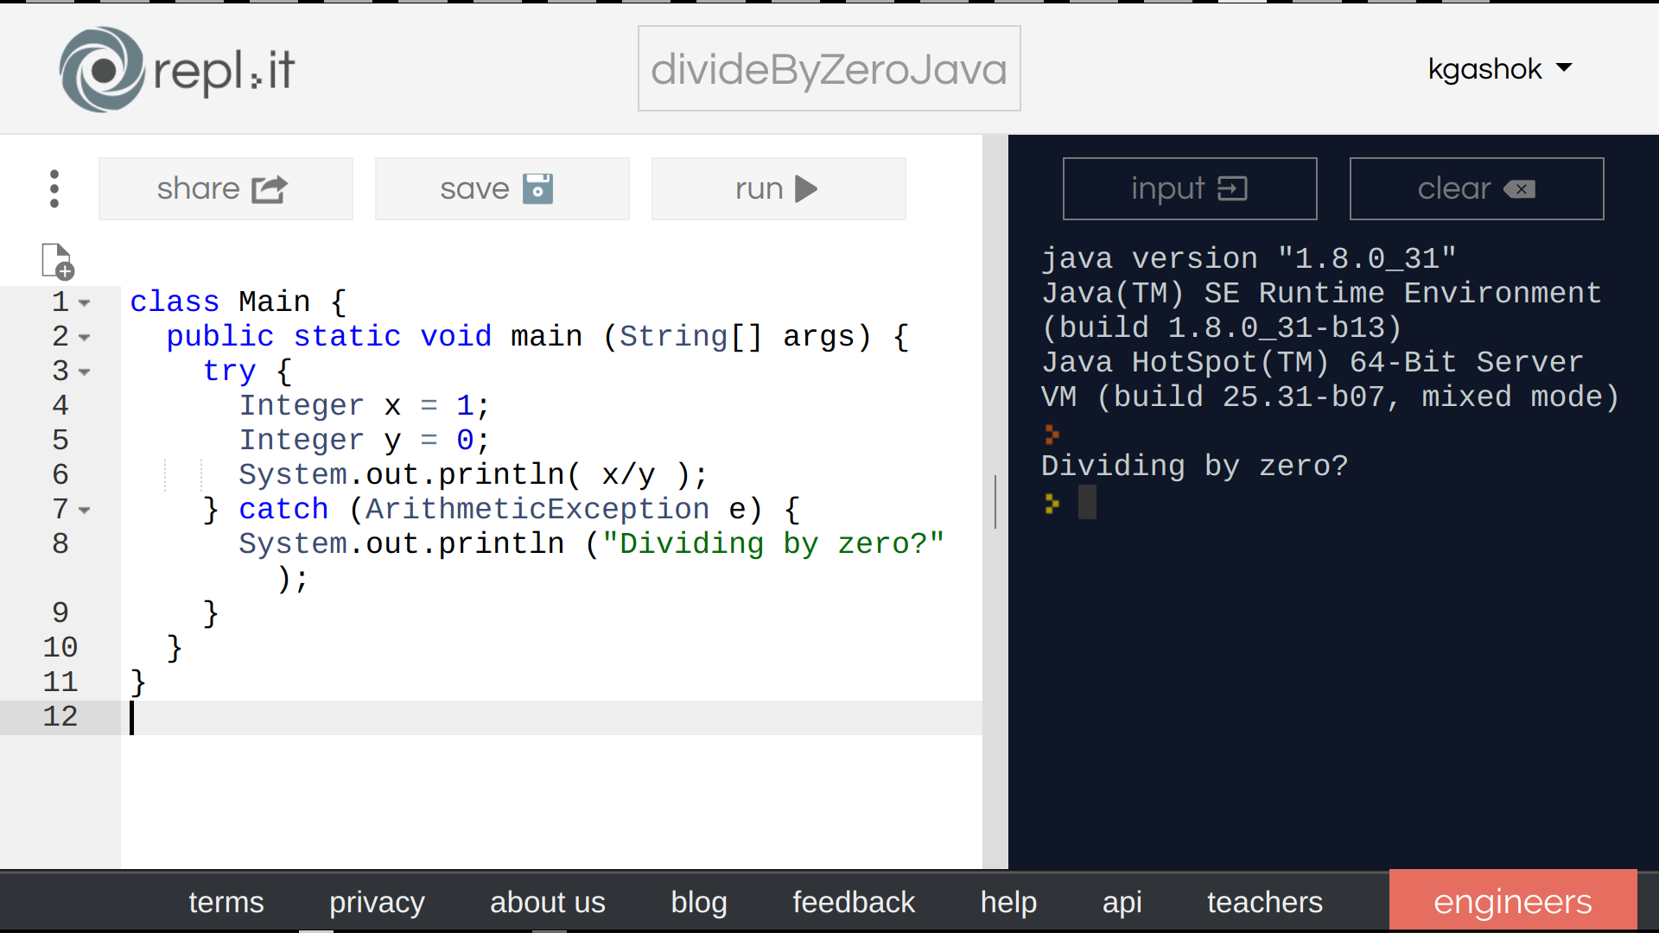Viewport: 1659px width, 933px height.
Task: Click 'ArithmeticException' in the catch clause
Action: tap(537, 510)
